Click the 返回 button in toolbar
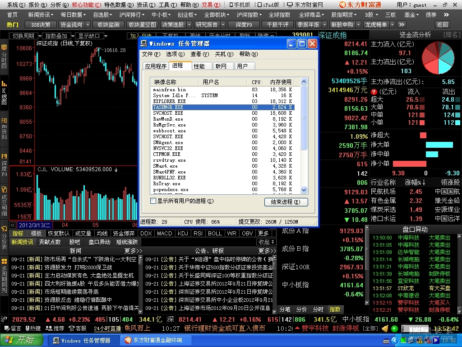The width and height of the screenshot is (462, 347). [x=442, y=25]
